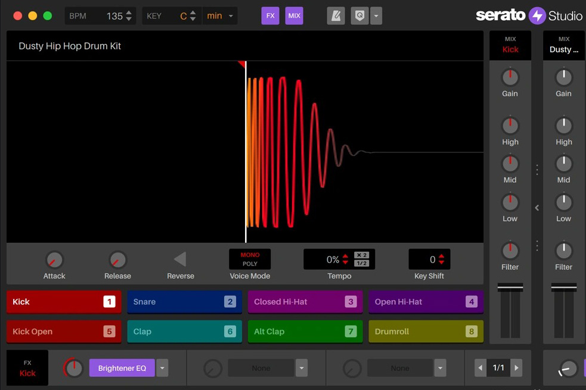Toggle FX view mode
Viewport: 586px width, 390px height.
pos(270,15)
